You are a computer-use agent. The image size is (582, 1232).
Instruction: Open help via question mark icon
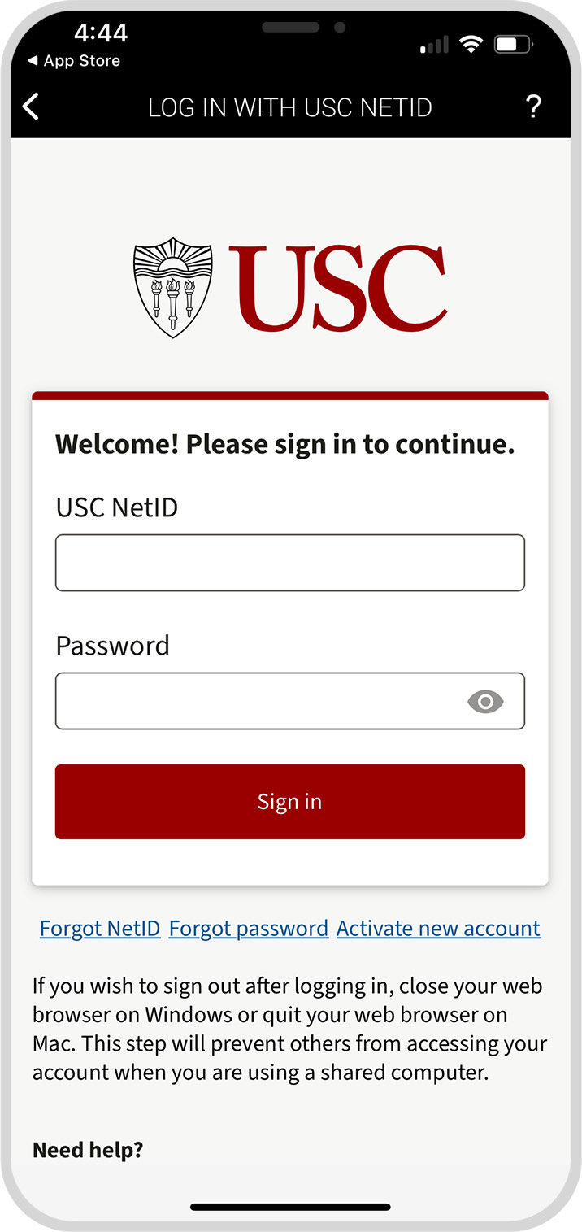pyautogui.click(x=533, y=107)
